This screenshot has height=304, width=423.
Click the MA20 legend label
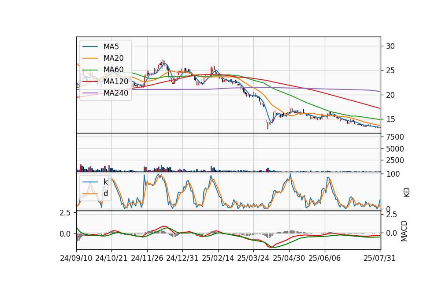(113, 58)
